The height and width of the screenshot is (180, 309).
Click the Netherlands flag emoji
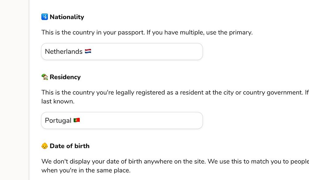(x=88, y=51)
